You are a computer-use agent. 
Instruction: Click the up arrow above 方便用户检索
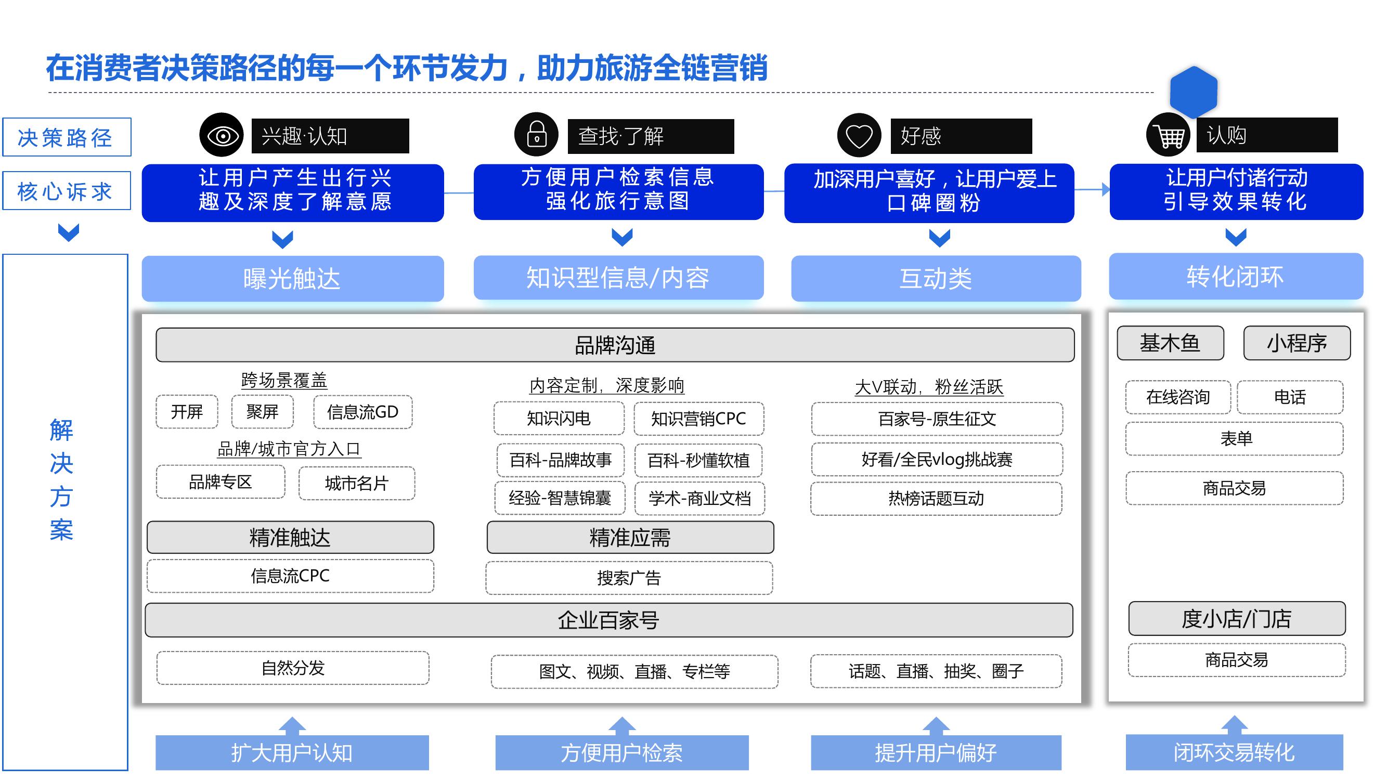(622, 726)
